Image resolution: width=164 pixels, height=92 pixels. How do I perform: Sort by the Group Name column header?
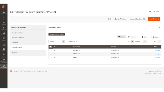pyautogui.click(x=91, y=47)
